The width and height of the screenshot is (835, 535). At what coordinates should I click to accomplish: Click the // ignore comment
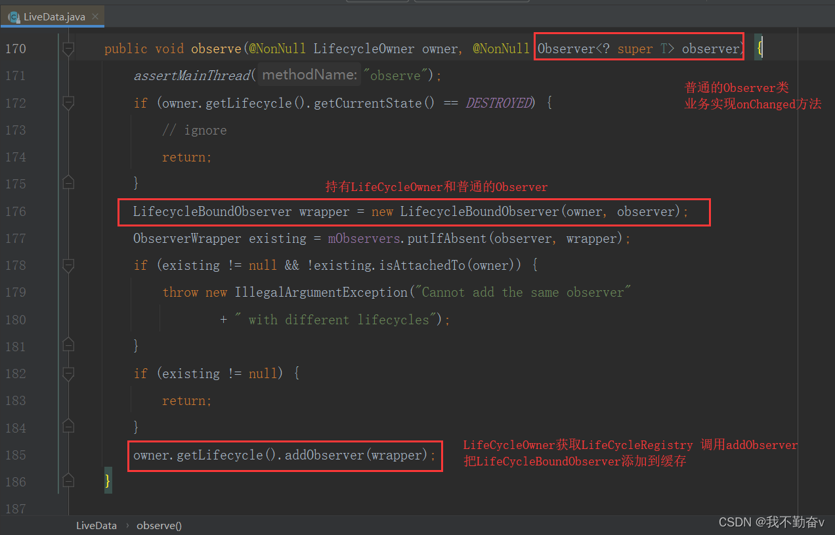(x=194, y=130)
